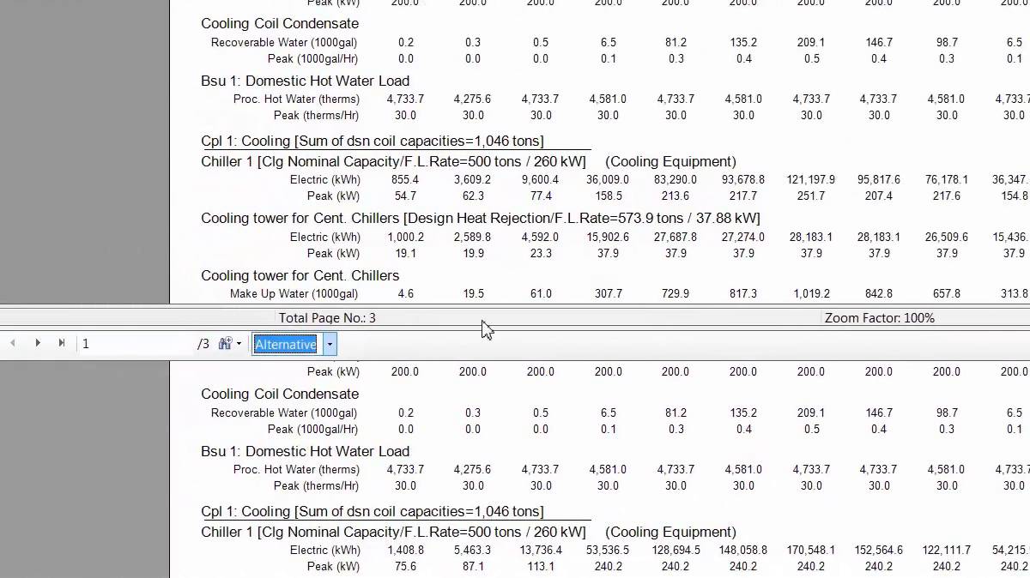Open the arrow beside the binoculars icon
Image resolution: width=1030 pixels, height=578 pixels.
[x=239, y=344]
